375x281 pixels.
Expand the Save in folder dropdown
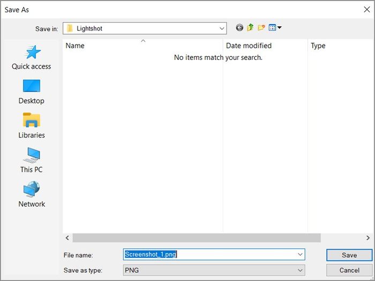pyautogui.click(x=222, y=28)
